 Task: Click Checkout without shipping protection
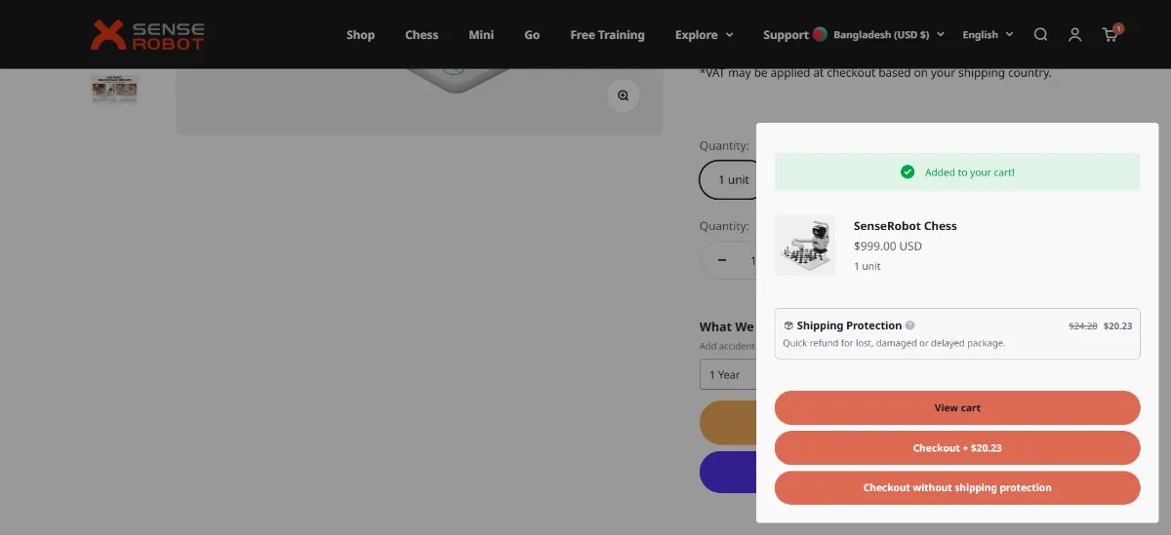[x=957, y=487]
